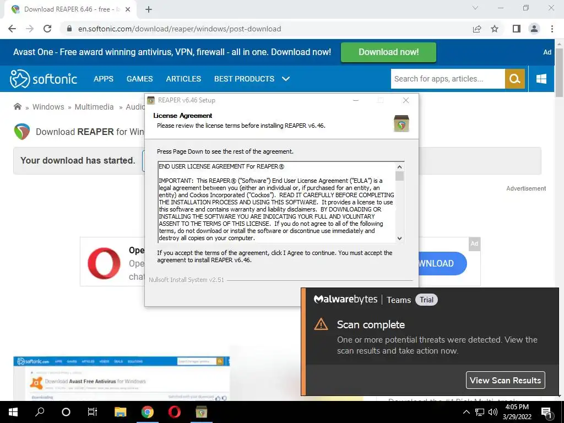Switch to REAPER installer on taskbar
This screenshot has height=423, width=564.
point(201,412)
